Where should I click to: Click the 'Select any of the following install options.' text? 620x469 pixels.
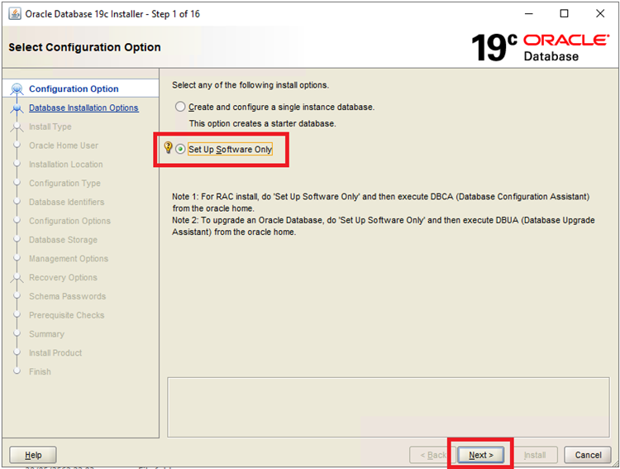point(250,85)
